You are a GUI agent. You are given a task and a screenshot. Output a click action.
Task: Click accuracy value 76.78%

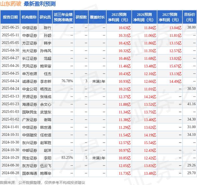click(67, 81)
